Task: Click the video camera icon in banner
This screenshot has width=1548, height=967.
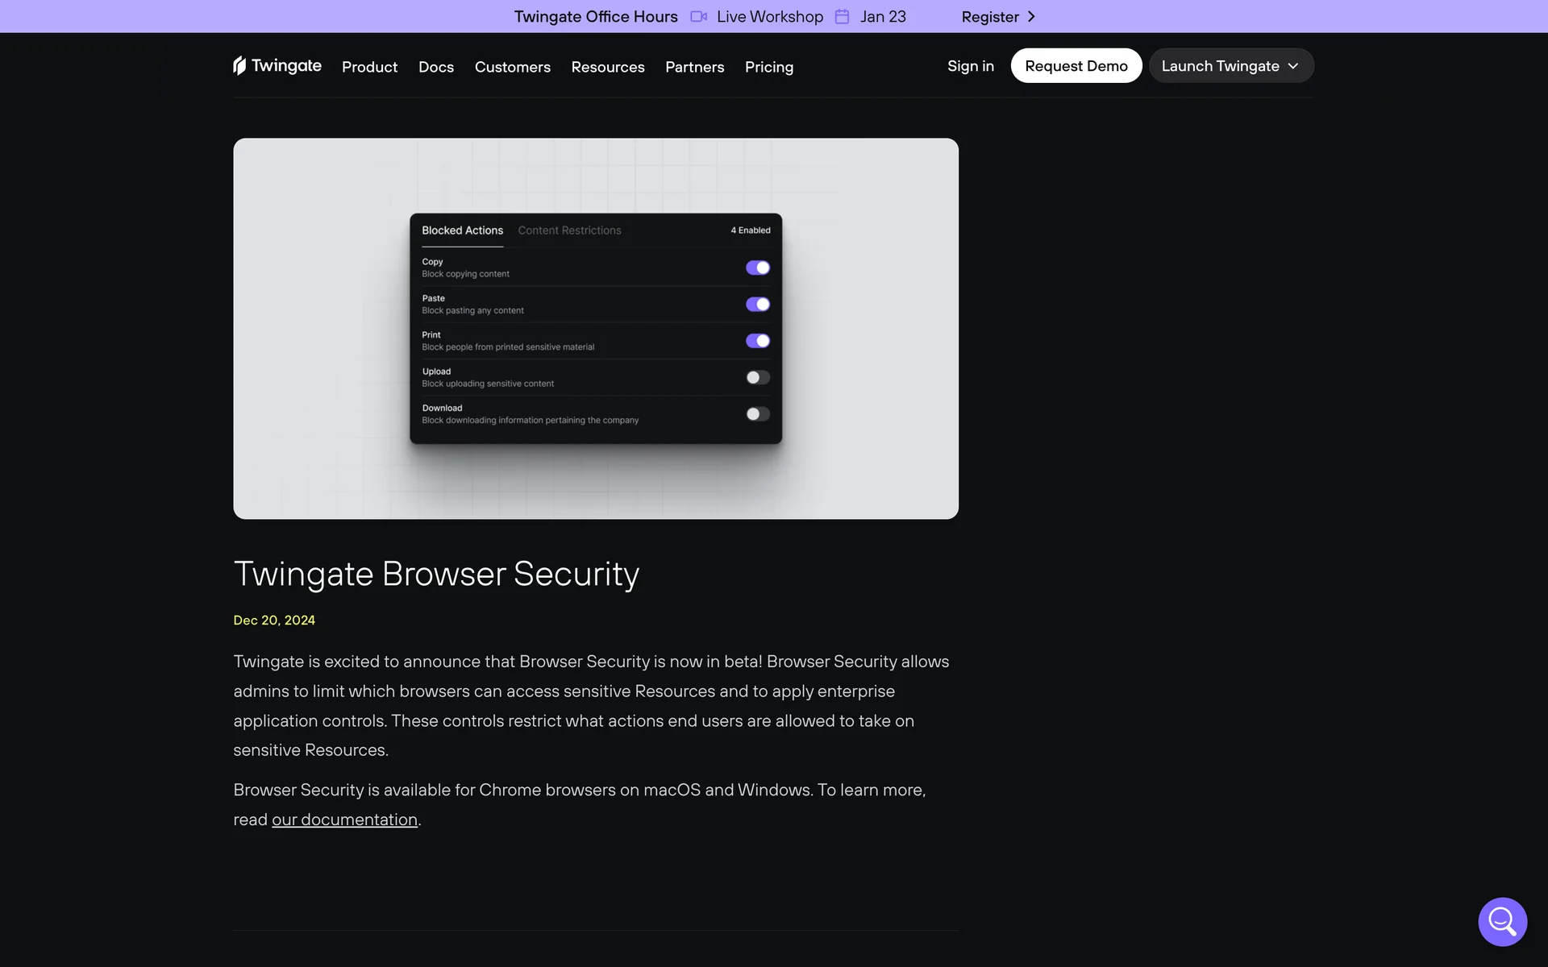Action: click(x=698, y=16)
